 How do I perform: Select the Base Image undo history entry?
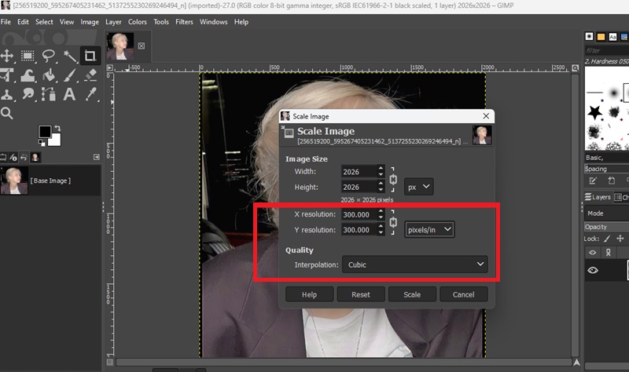pyautogui.click(x=50, y=181)
